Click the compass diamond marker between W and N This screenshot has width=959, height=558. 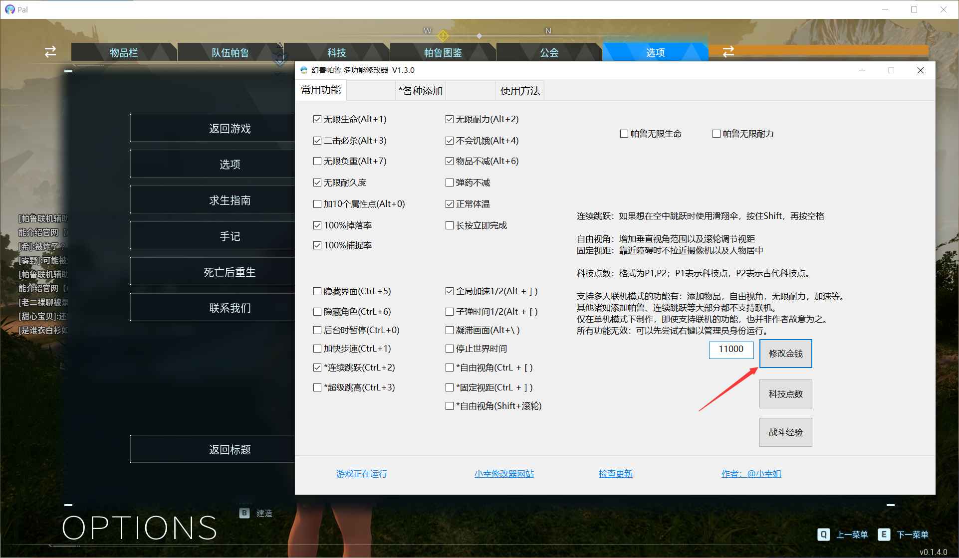pyautogui.click(x=479, y=35)
